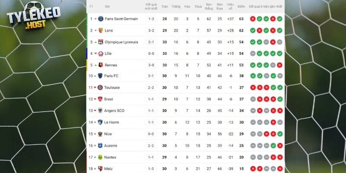Image resolution: width=346 pixels, height=173 pixels.
Task: Select the Metz club crest
Action: (x=101, y=169)
